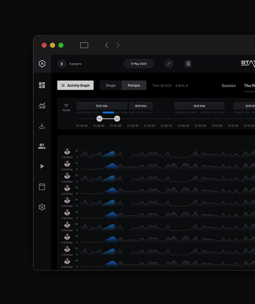Select the first Drill title block
The height and width of the screenshot is (304, 255).
[102, 106]
